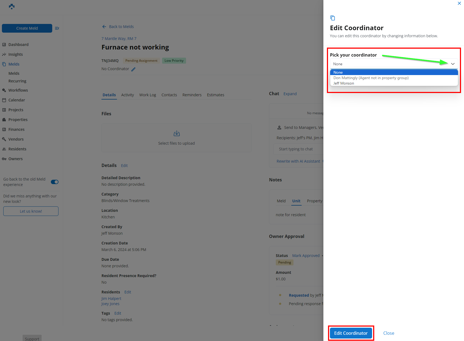This screenshot has width=464, height=341.
Task: Click the collapse sidebar menu icon
Action: tap(57, 28)
